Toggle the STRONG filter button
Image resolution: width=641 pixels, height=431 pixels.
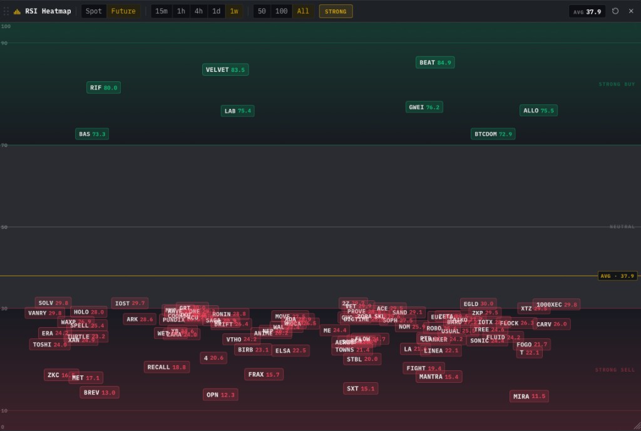click(336, 11)
